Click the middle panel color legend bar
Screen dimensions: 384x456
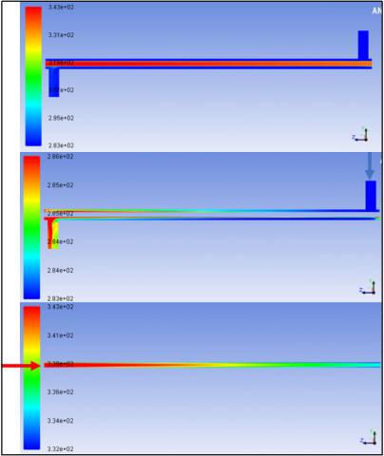pos(31,227)
